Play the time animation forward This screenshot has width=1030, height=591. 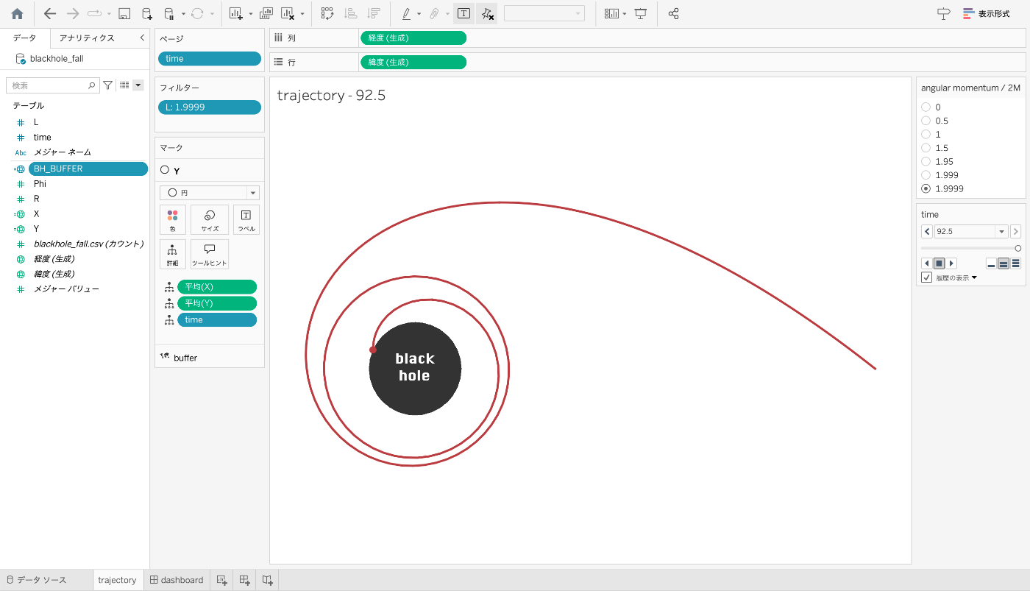point(951,263)
